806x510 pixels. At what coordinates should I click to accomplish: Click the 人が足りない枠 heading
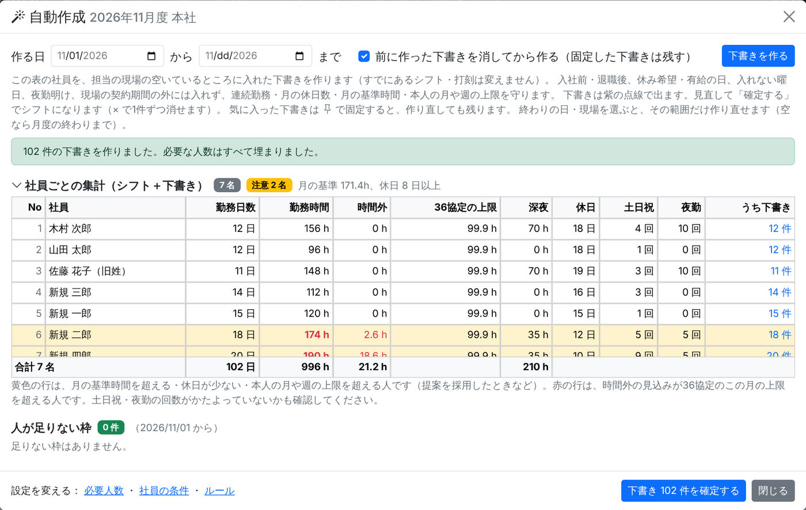click(x=51, y=428)
